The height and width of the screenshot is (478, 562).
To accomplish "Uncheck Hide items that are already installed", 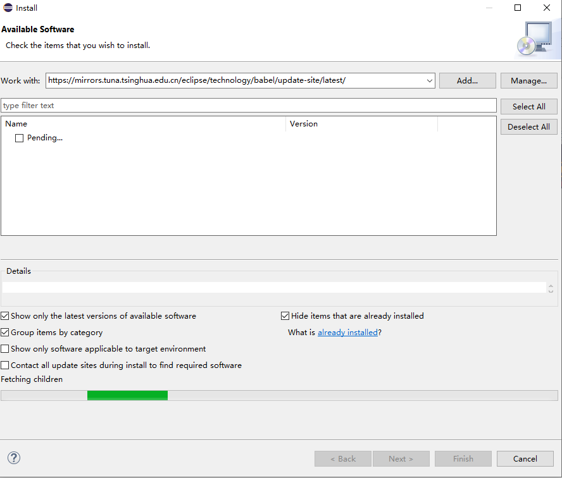I will 285,316.
